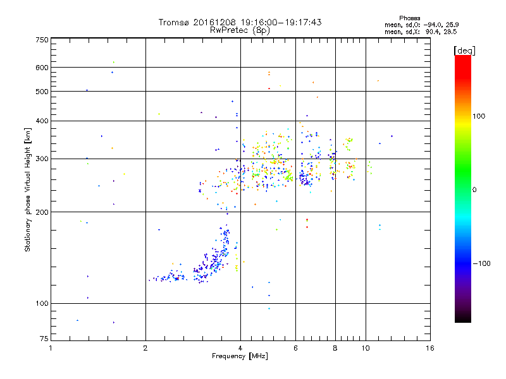
Task: Click the 'Phases' header label
Action: click(x=409, y=18)
